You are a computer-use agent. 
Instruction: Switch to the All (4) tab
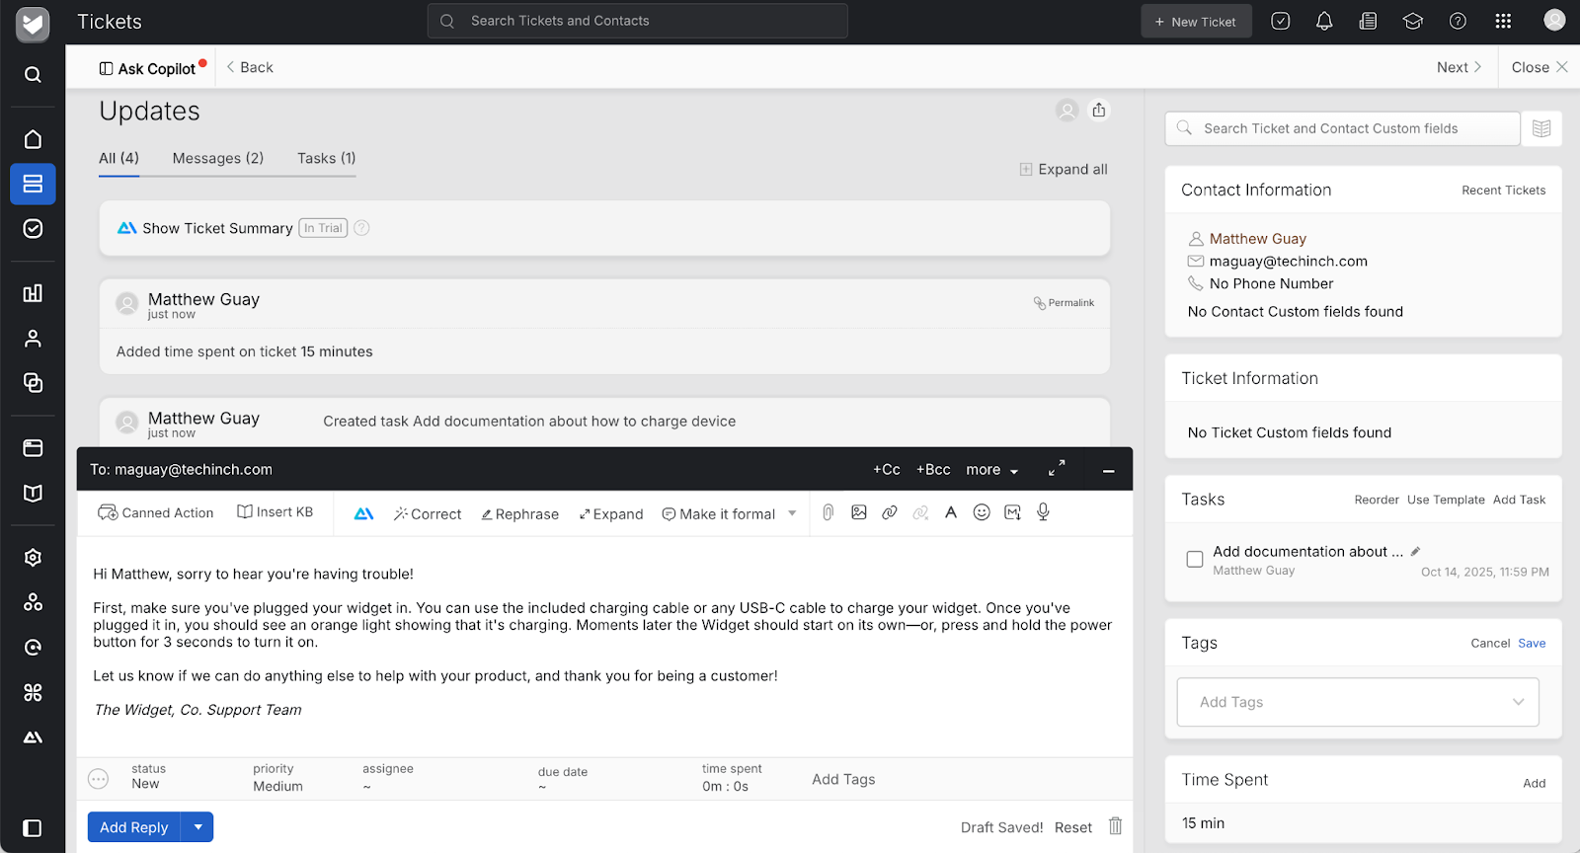pyautogui.click(x=118, y=158)
